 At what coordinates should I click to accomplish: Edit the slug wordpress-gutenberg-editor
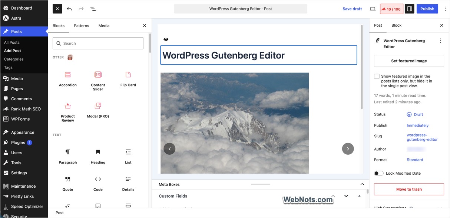pyautogui.click(x=422, y=137)
